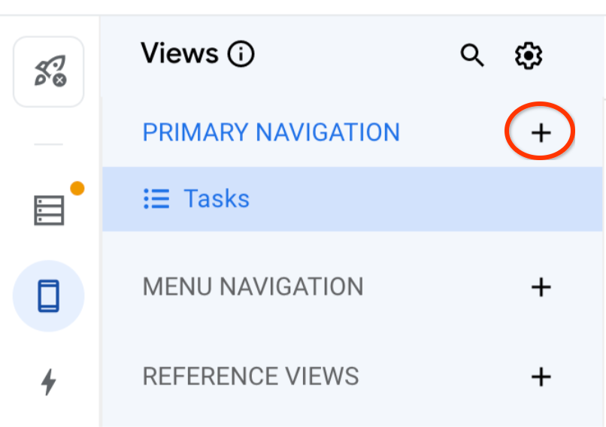
Task: Click the Views panel title text
Action: [x=179, y=54]
